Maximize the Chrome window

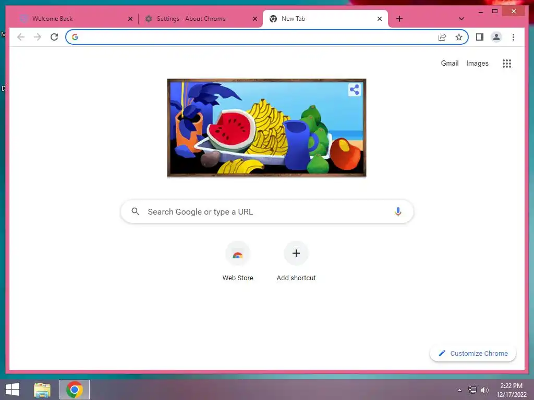click(495, 11)
